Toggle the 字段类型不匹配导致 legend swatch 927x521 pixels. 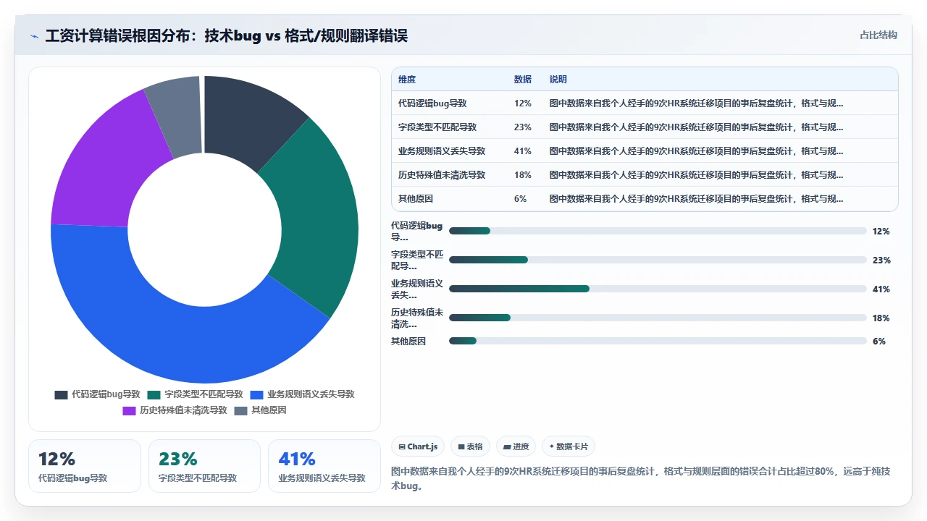154,395
